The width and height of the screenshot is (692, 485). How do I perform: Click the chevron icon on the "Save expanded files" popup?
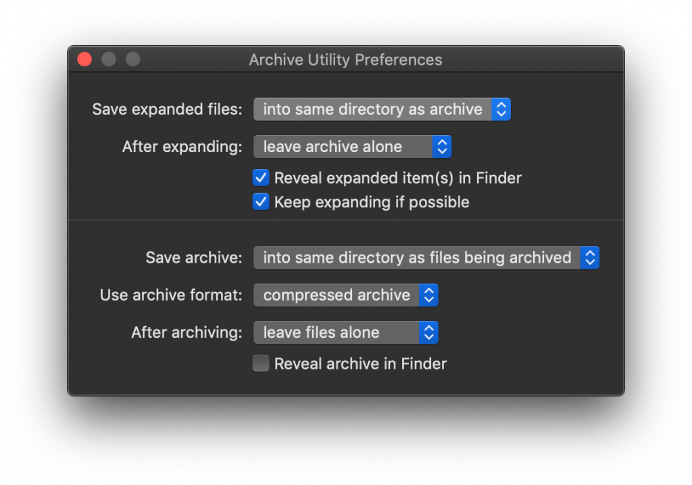[501, 109]
